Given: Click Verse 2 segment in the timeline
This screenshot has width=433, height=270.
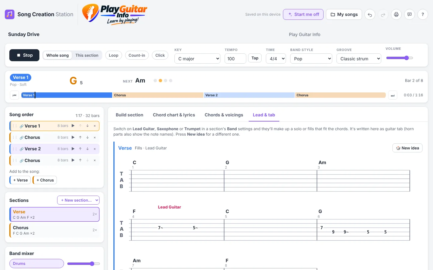Looking at the screenshot, I should coord(249,95).
